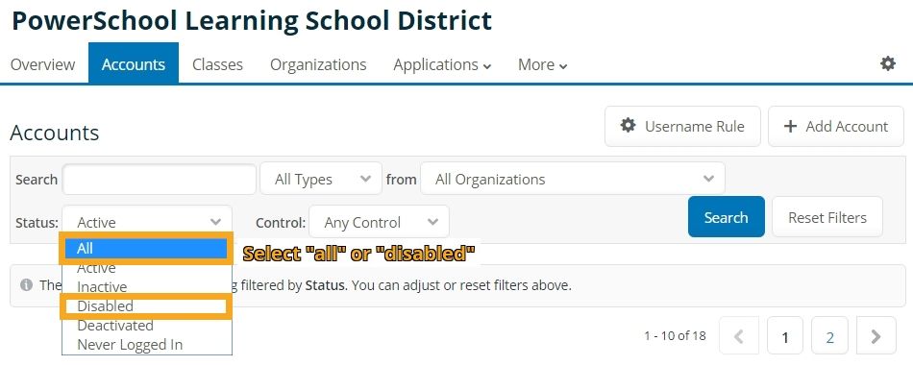The width and height of the screenshot is (913, 366).
Task: Choose All in the Status list
Action: click(x=146, y=249)
